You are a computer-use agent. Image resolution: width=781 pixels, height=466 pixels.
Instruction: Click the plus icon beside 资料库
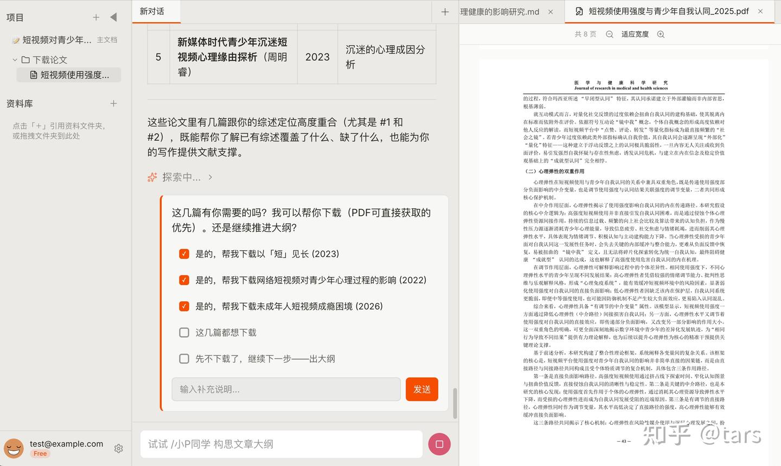(x=113, y=103)
